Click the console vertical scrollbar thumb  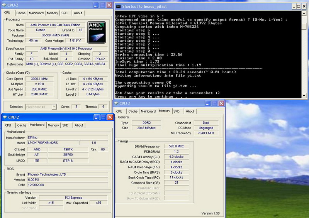click(304, 26)
